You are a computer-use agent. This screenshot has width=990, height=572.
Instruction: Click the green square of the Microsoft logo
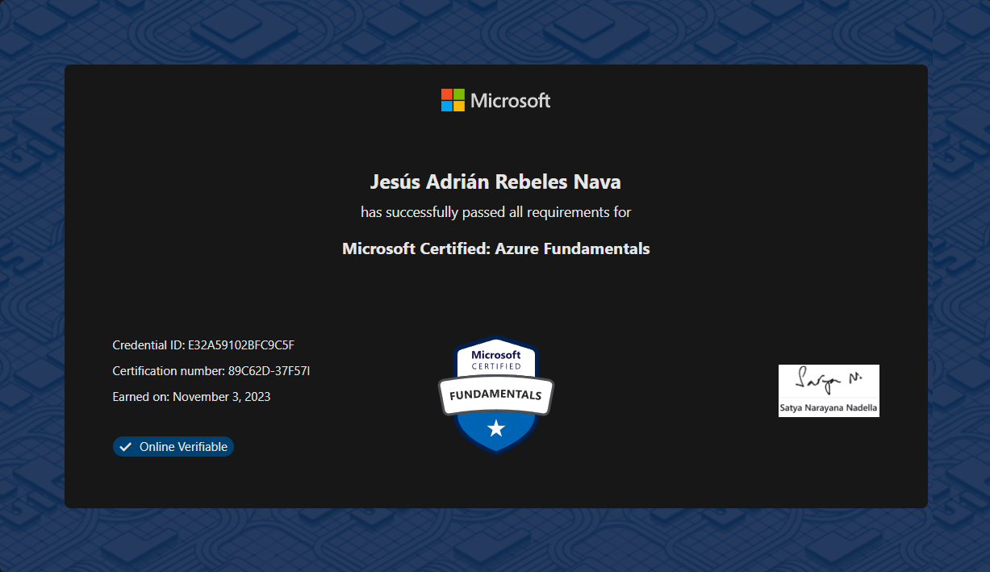click(x=458, y=94)
